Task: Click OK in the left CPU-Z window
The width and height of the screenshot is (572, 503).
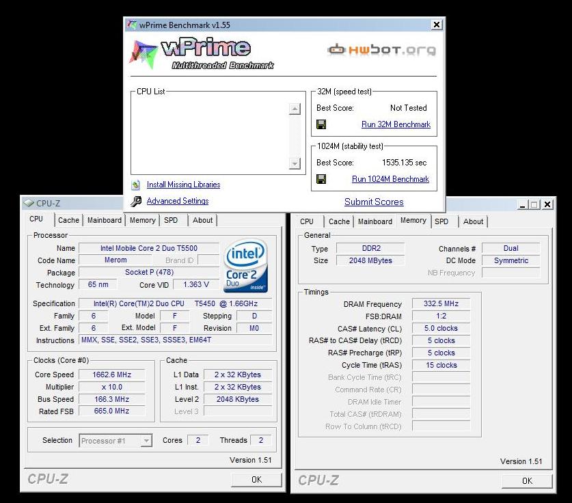Action: [256, 480]
